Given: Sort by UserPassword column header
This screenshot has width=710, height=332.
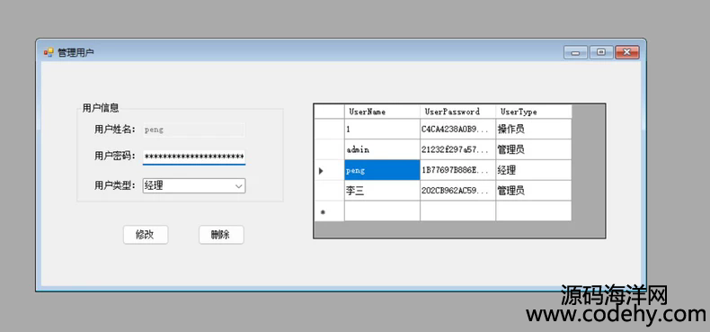Looking at the screenshot, I should 457,112.
